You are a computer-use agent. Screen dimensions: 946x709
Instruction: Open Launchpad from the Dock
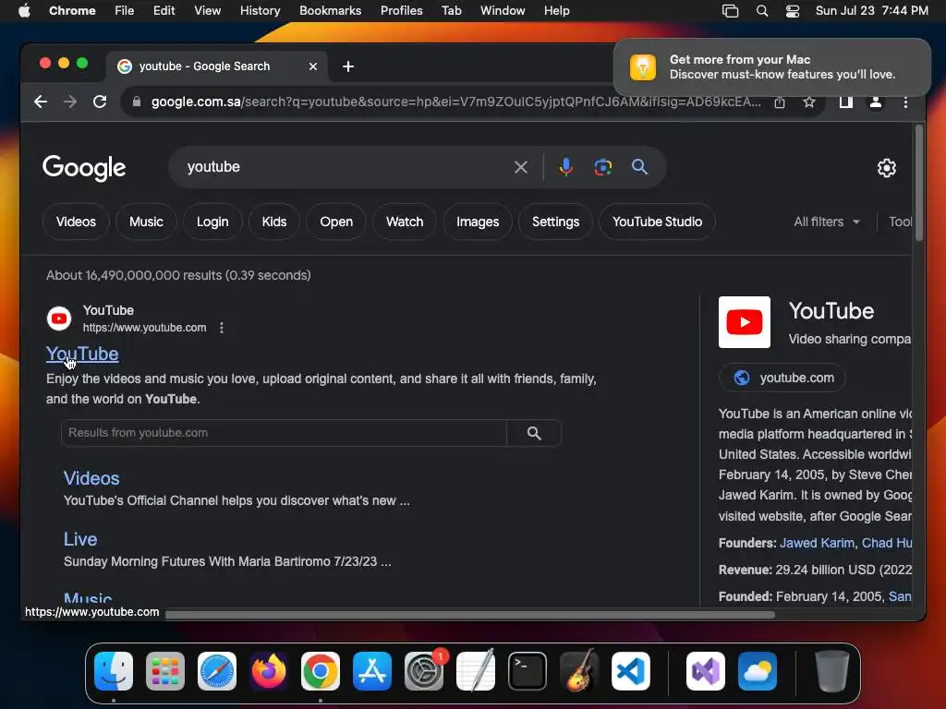click(x=164, y=670)
